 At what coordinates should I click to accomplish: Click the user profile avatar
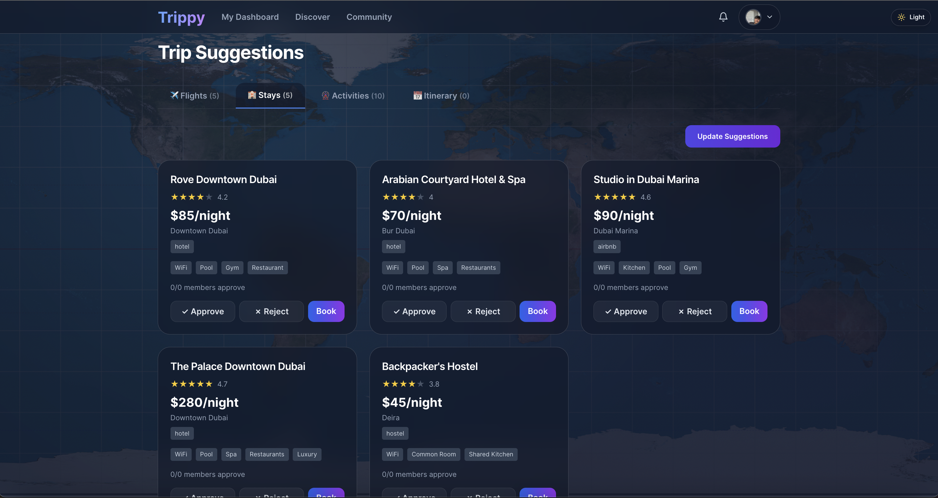pyautogui.click(x=753, y=17)
